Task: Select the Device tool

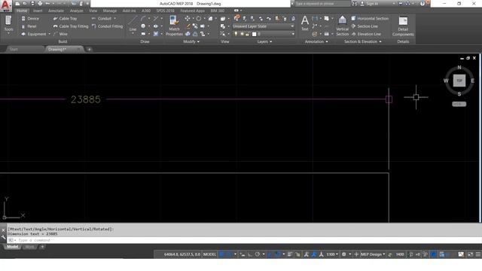Action: coord(30,18)
